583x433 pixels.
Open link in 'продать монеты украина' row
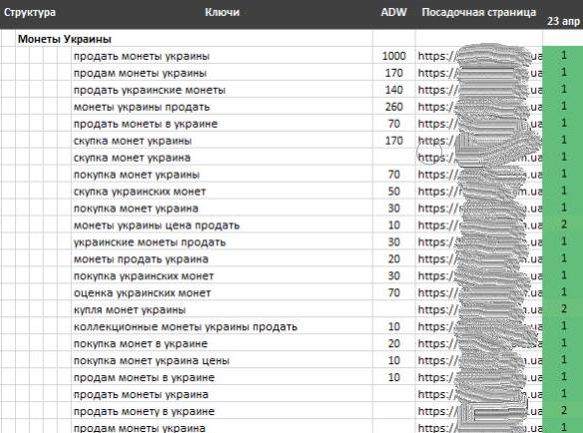(x=479, y=394)
